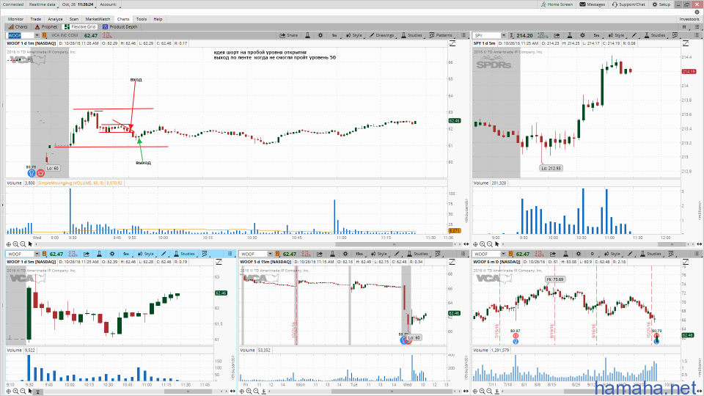
Task: Click gear icon below window controls
Action: coord(697,12)
